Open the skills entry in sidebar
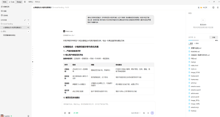This screenshot has height=117, width=220. click(4, 11)
